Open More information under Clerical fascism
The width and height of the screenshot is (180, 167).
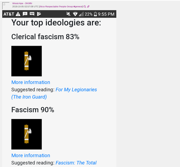pos(31,82)
